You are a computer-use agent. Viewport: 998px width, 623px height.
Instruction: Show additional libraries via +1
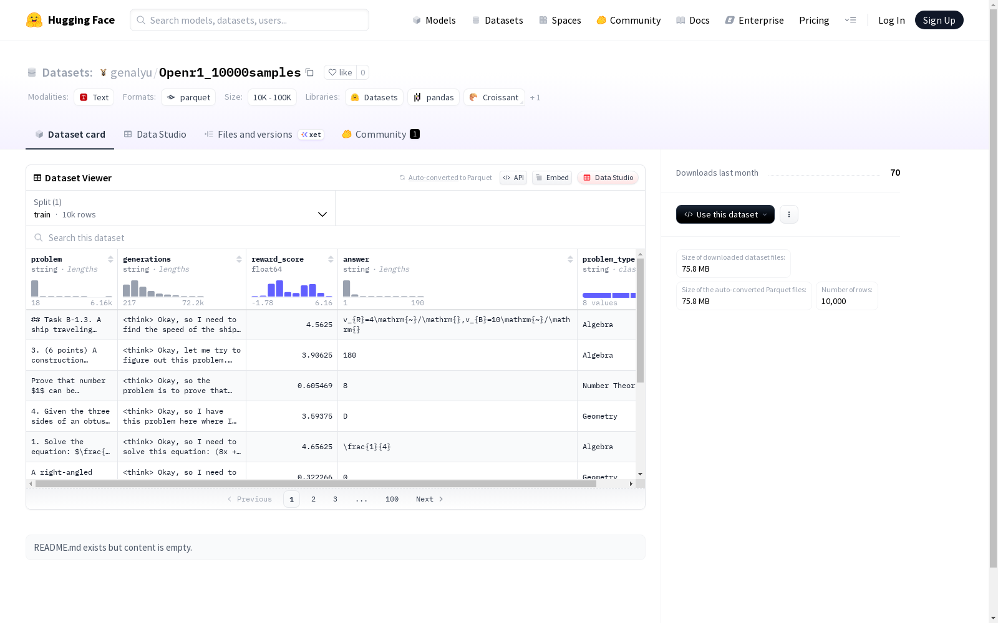click(535, 98)
